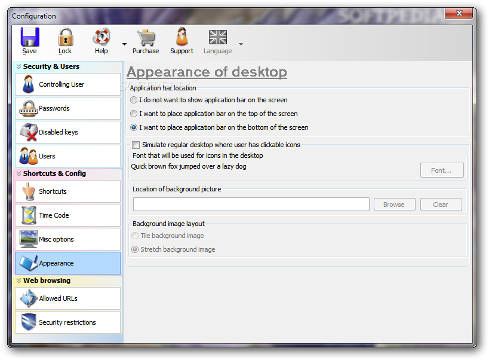Collapse the Web browsing section
The image size is (489, 360).
click(x=19, y=280)
